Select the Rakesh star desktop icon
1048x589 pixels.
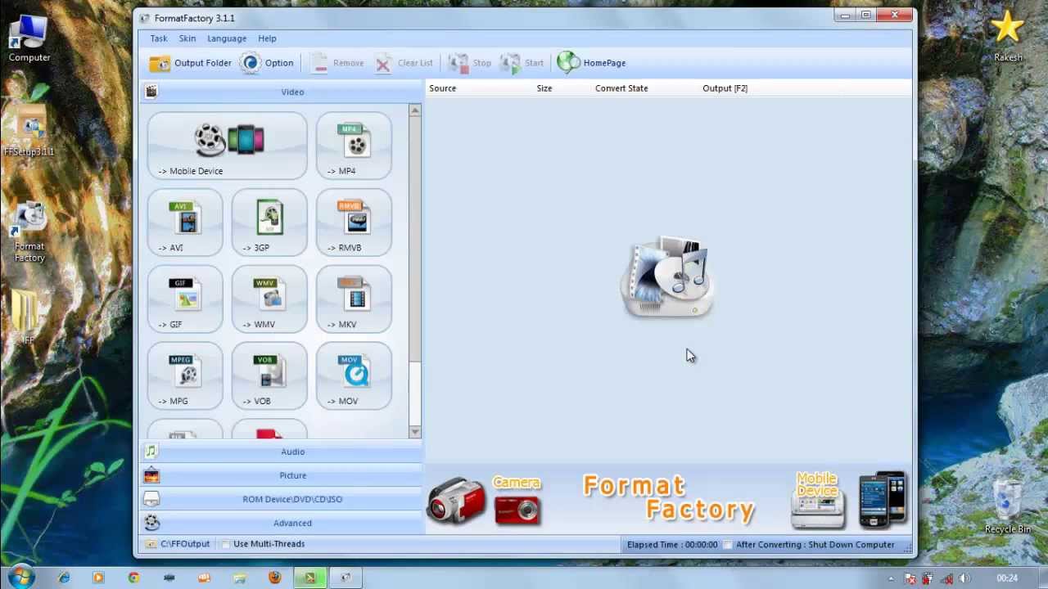point(1008,37)
